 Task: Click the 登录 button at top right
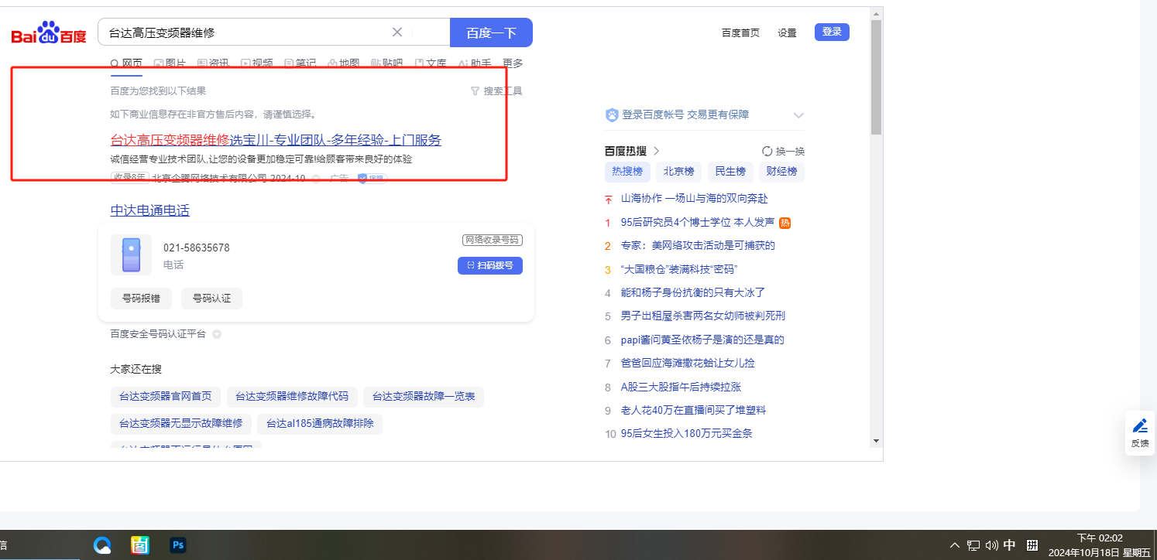point(832,32)
